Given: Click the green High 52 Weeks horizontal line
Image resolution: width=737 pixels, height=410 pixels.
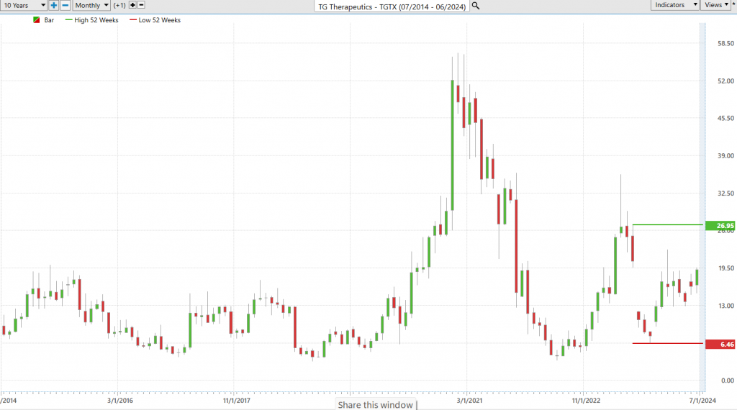Looking at the screenshot, I should coord(668,225).
